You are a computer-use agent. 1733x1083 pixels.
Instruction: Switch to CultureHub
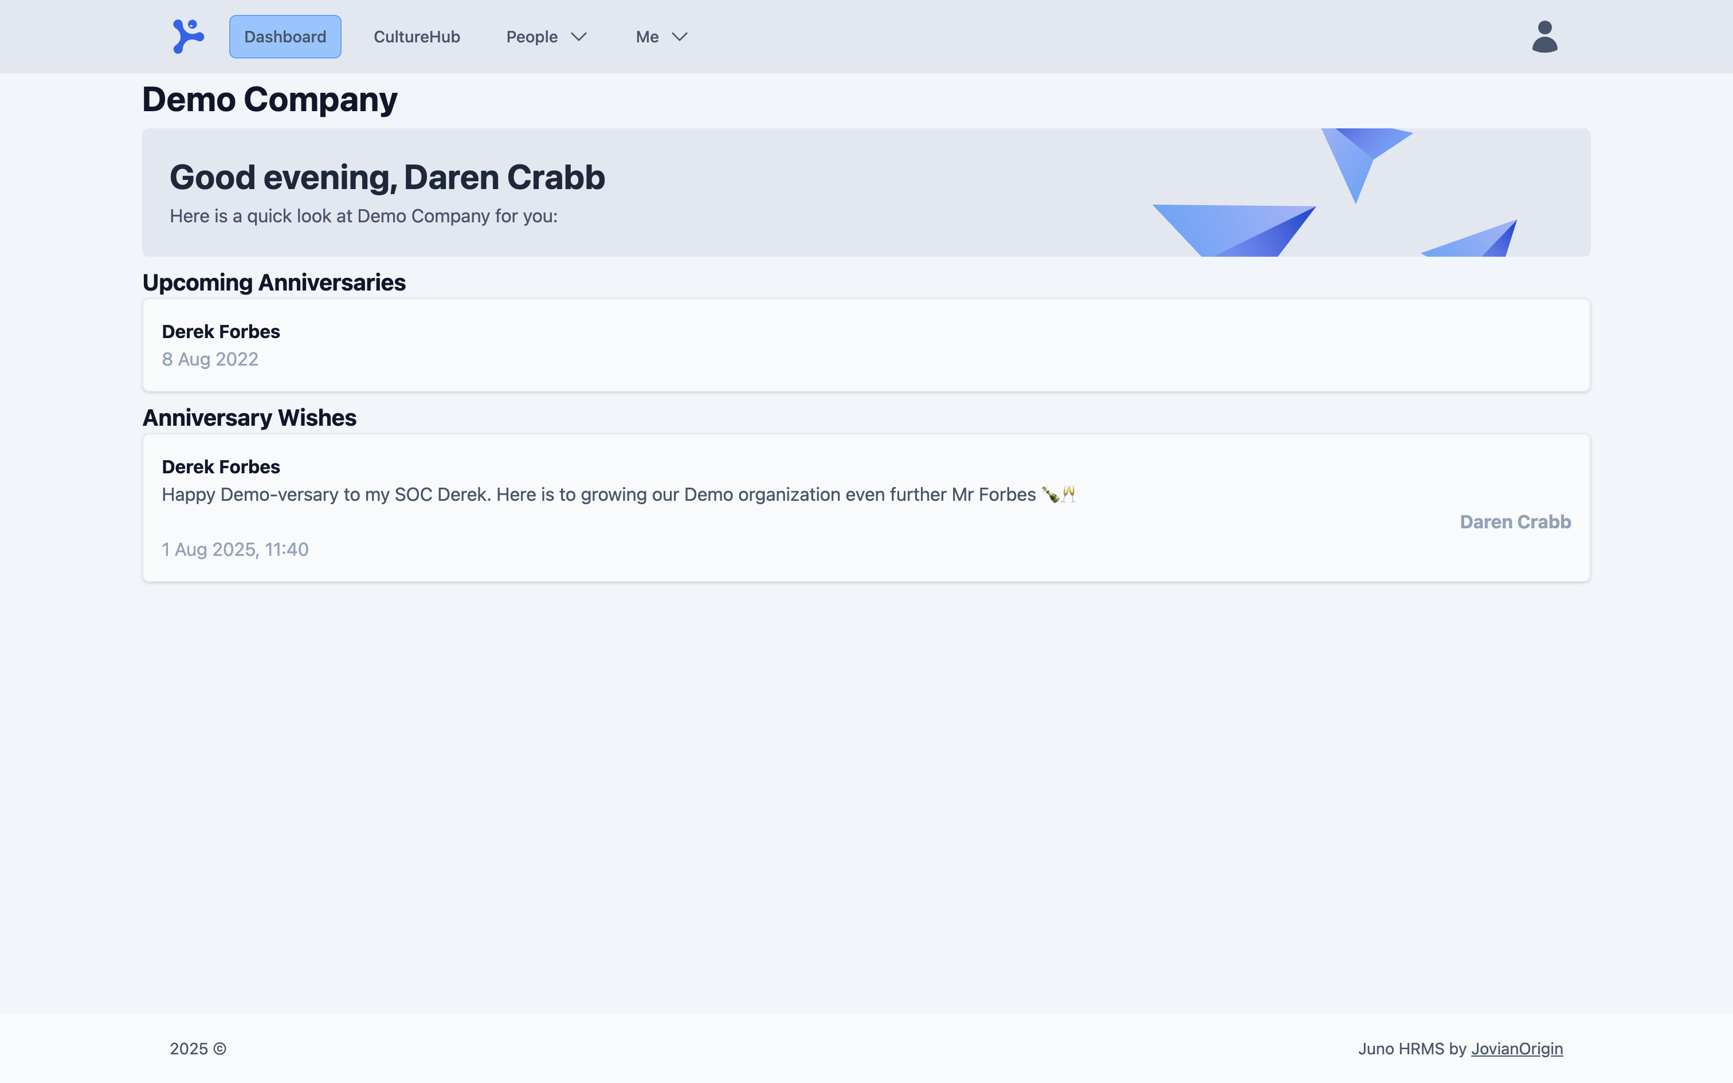pos(417,37)
